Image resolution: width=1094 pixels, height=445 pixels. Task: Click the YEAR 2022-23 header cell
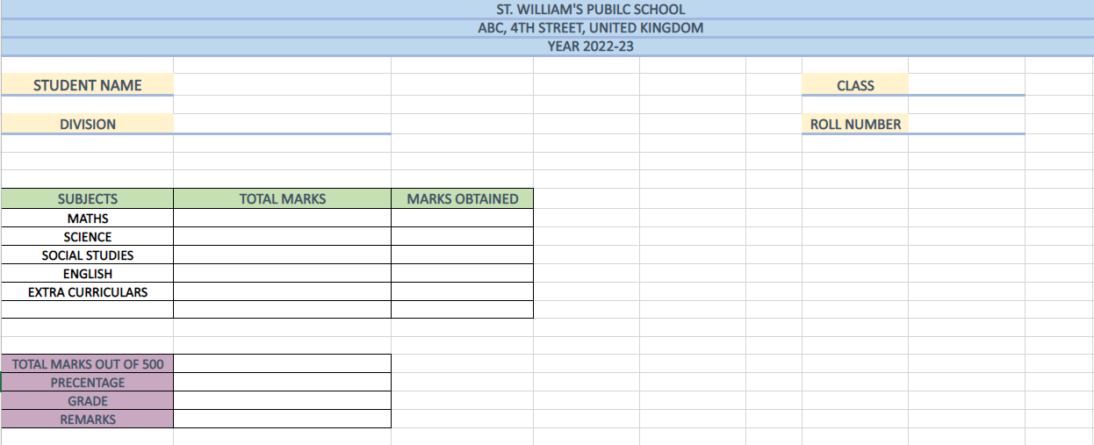590,47
